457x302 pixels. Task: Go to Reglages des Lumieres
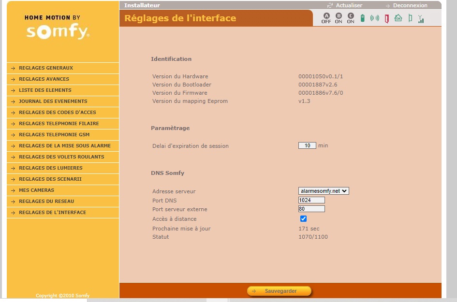(63, 168)
